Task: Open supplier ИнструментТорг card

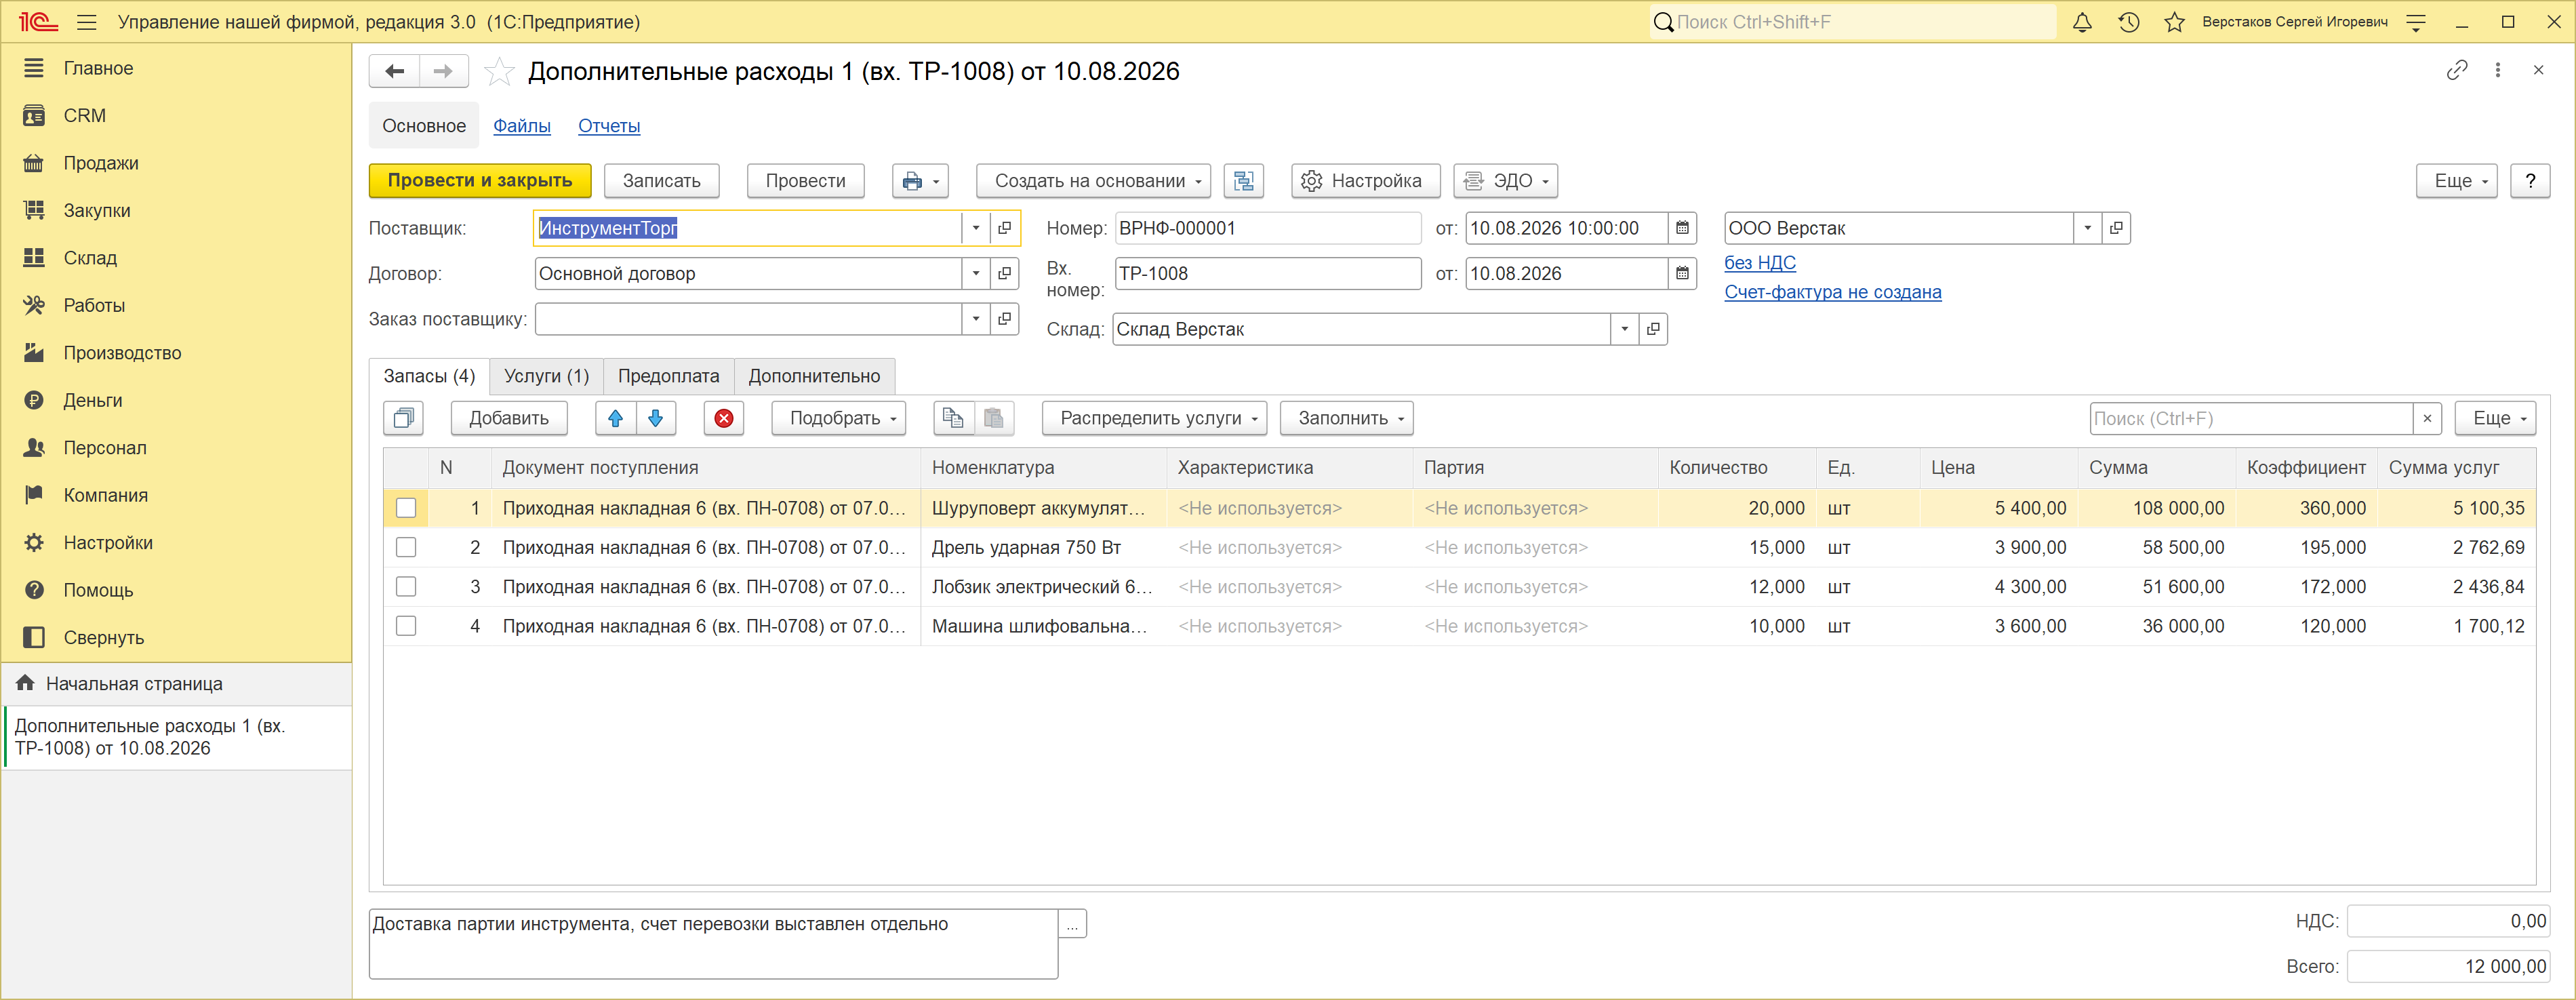Action: 1005,228
